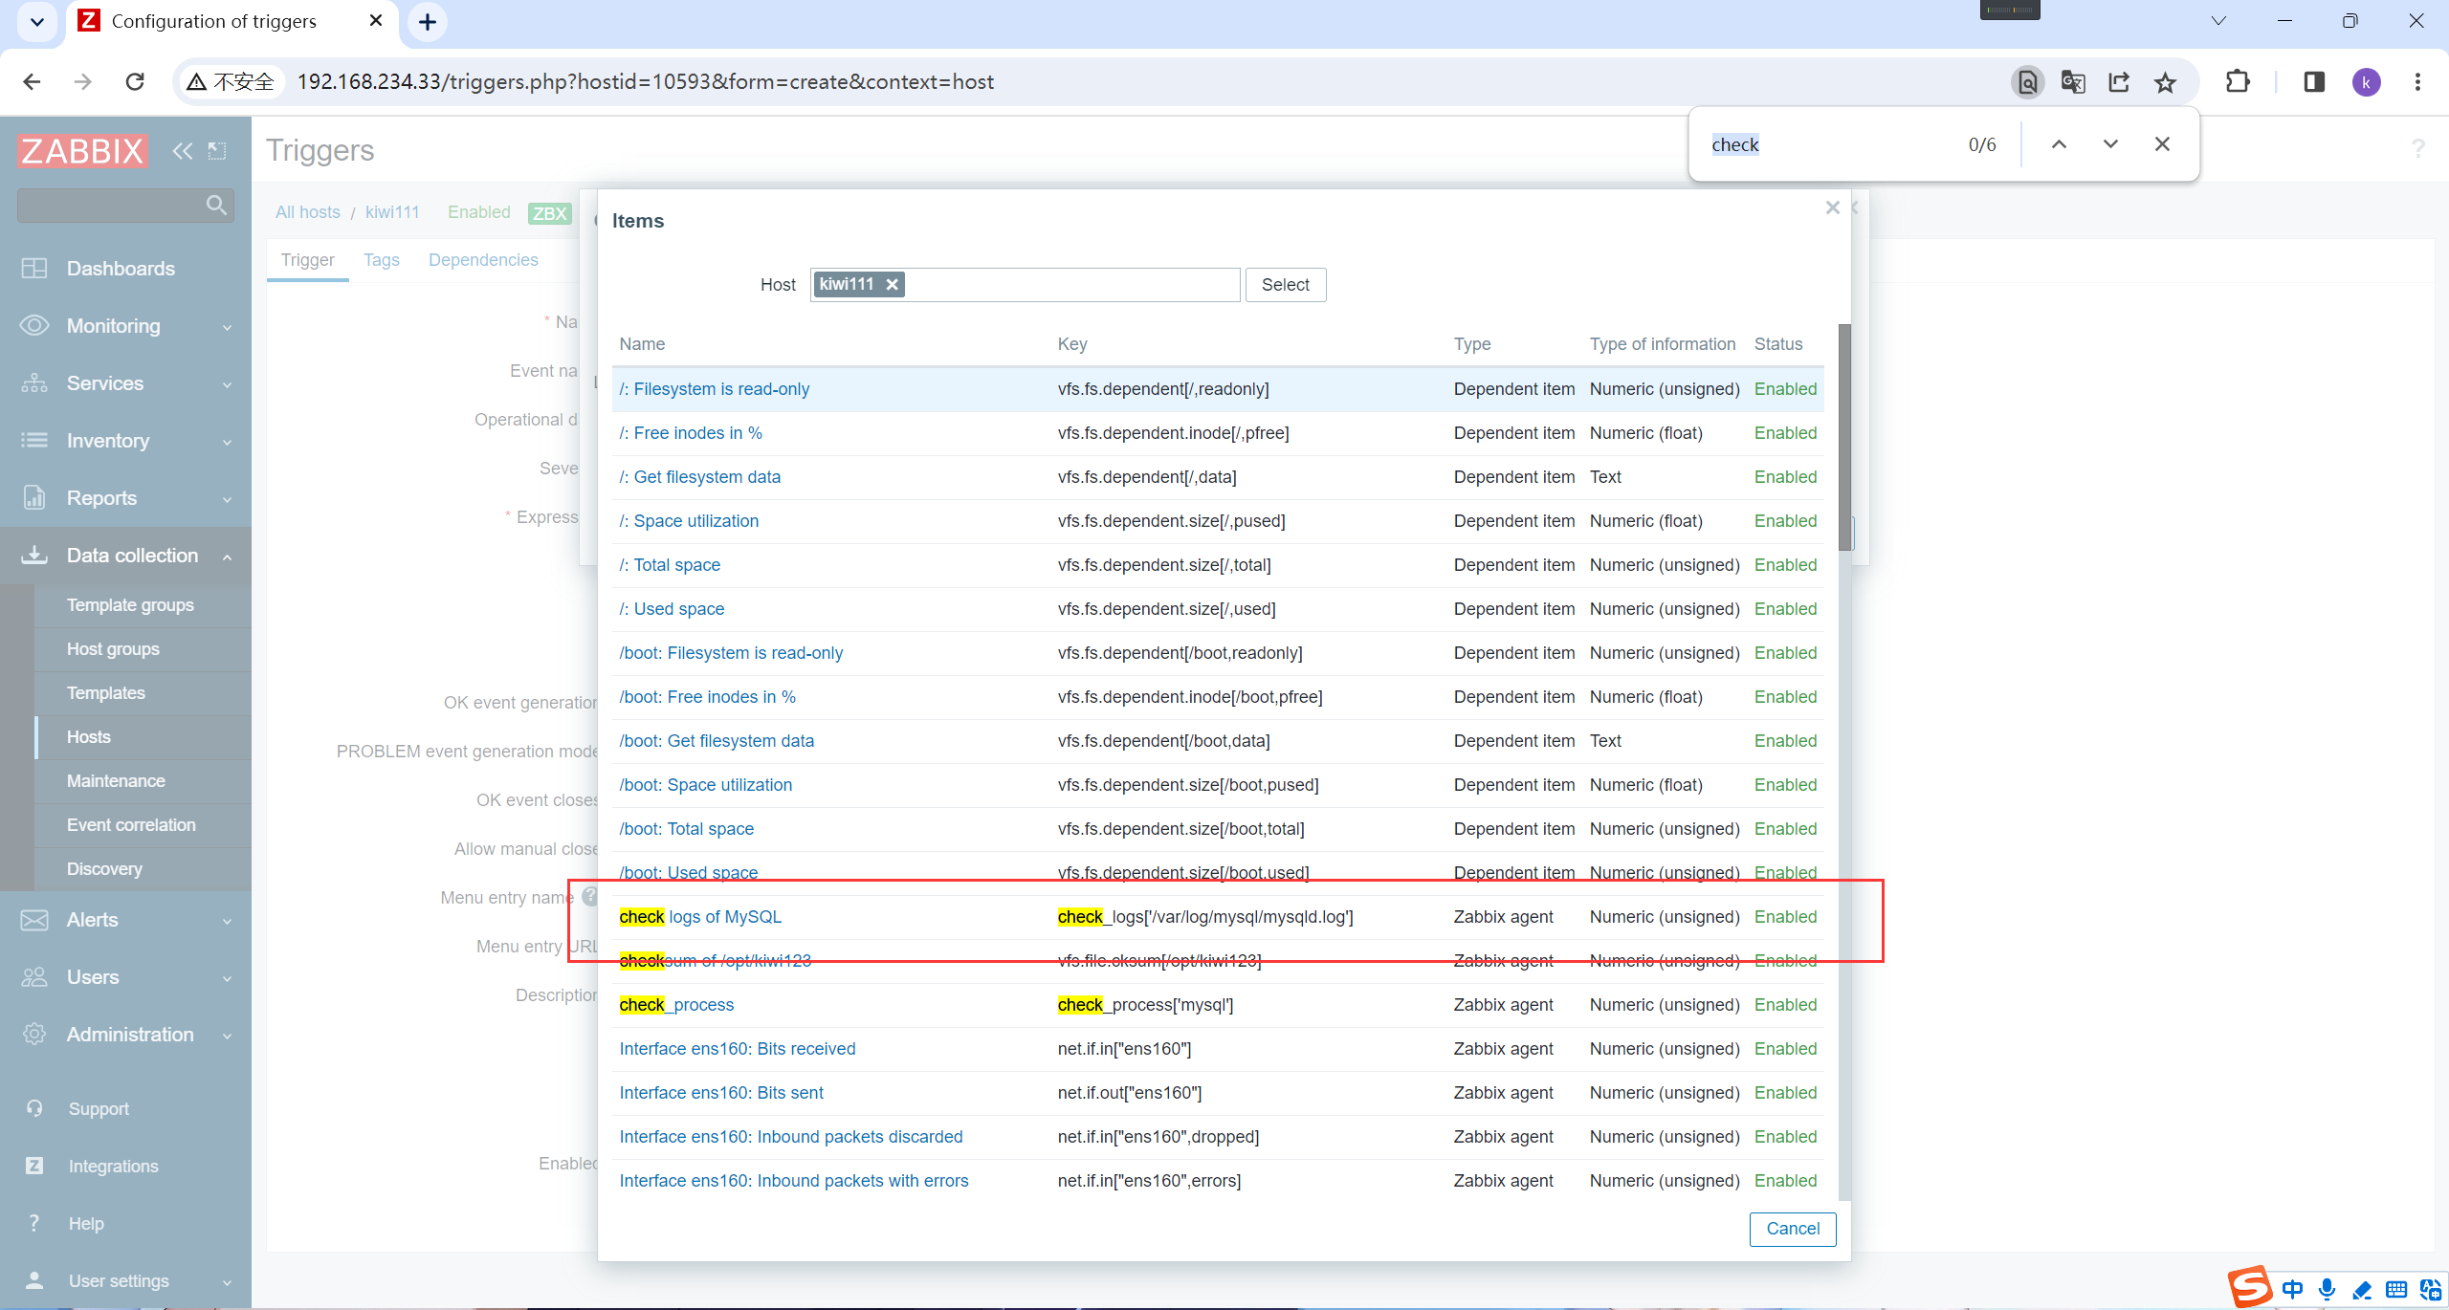This screenshot has width=2449, height=1310.
Task: Expand the Administration menu
Action: coord(125,1035)
